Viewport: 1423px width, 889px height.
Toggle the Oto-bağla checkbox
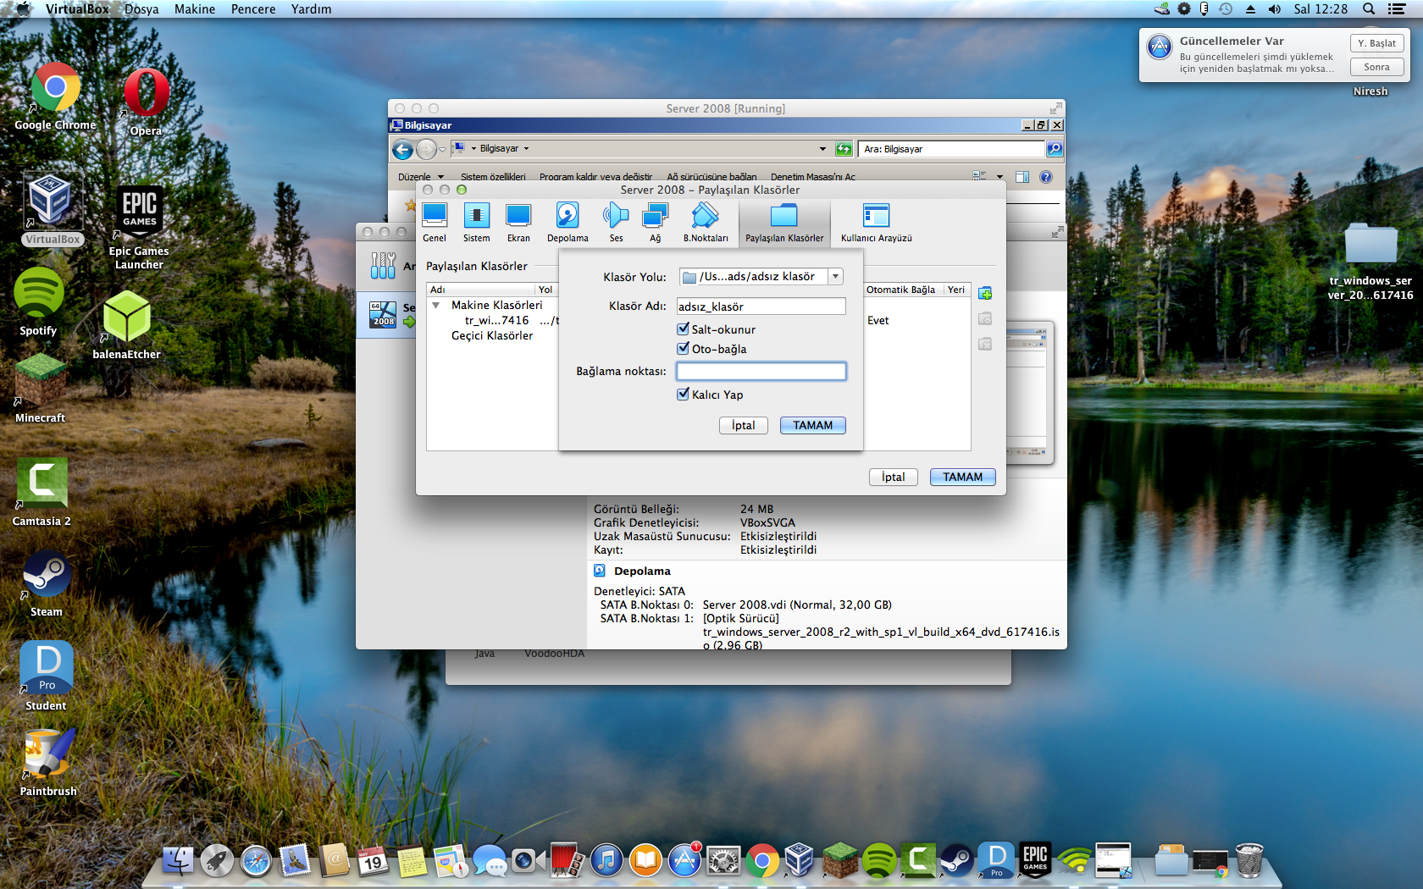pyautogui.click(x=684, y=349)
